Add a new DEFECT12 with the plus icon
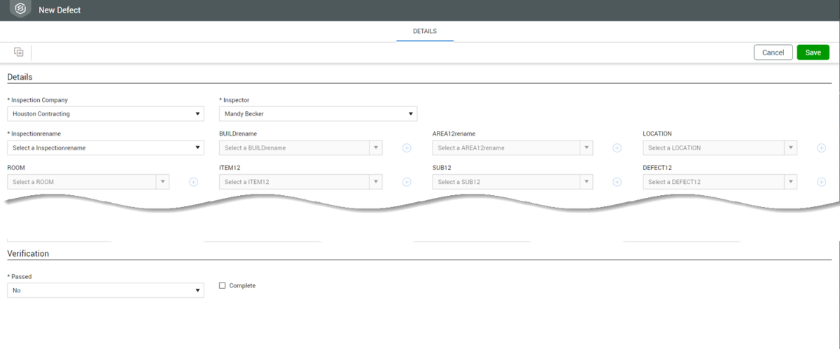This screenshot has height=349, width=840. click(x=822, y=182)
